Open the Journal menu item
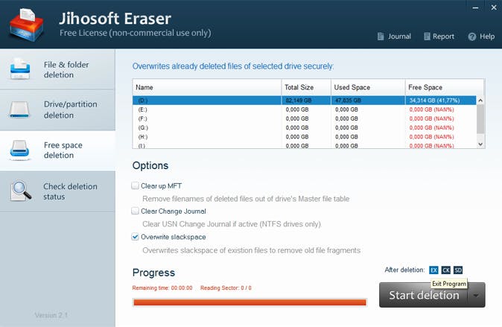This screenshot has height=327, width=502. coord(394,36)
